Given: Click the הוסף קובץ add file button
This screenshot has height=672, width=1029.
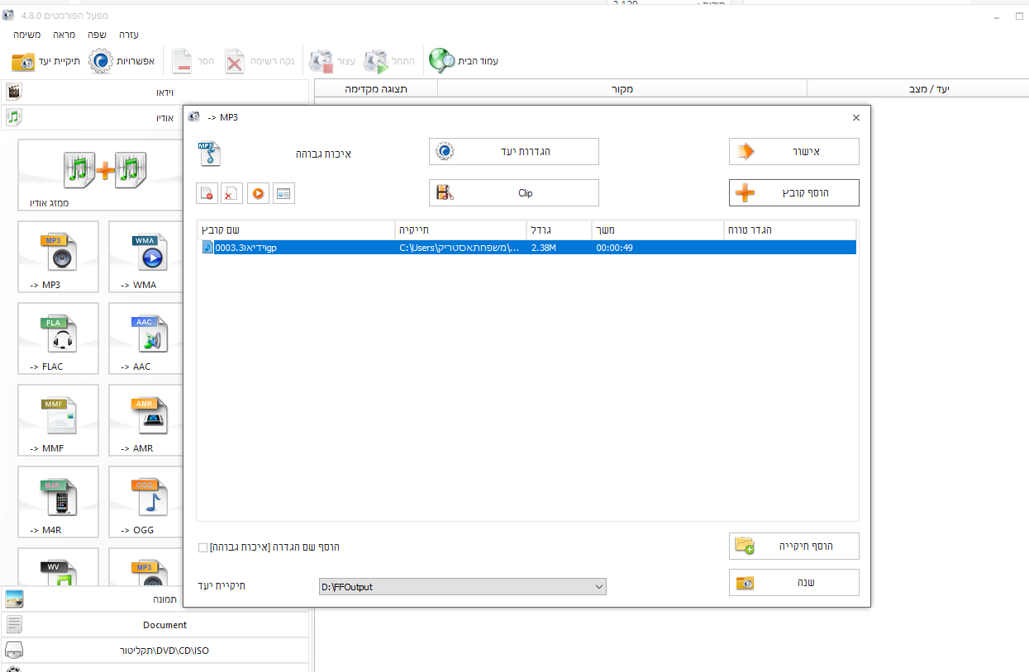Looking at the screenshot, I should tap(794, 192).
